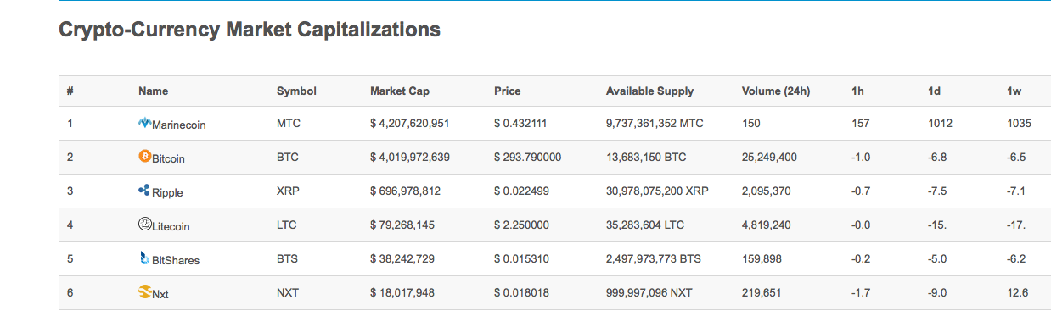Image resolution: width=1051 pixels, height=316 pixels.
Task: Click supply 9,737,361,352 MTC
Action: 655,123
